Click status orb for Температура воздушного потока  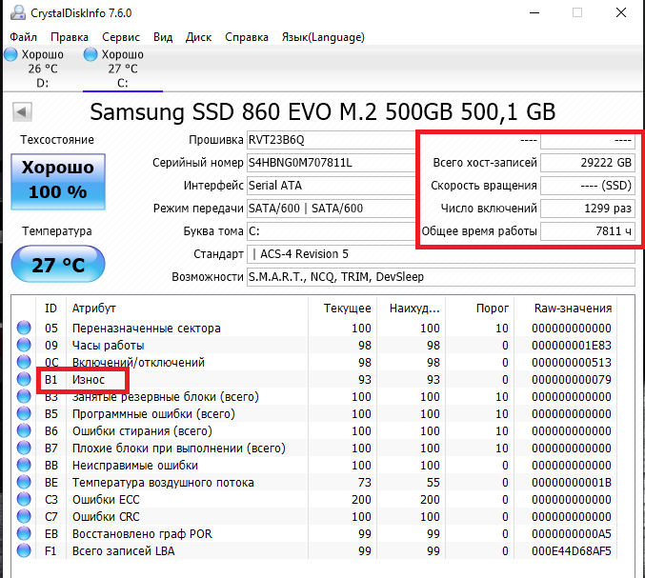click(24, 483)
